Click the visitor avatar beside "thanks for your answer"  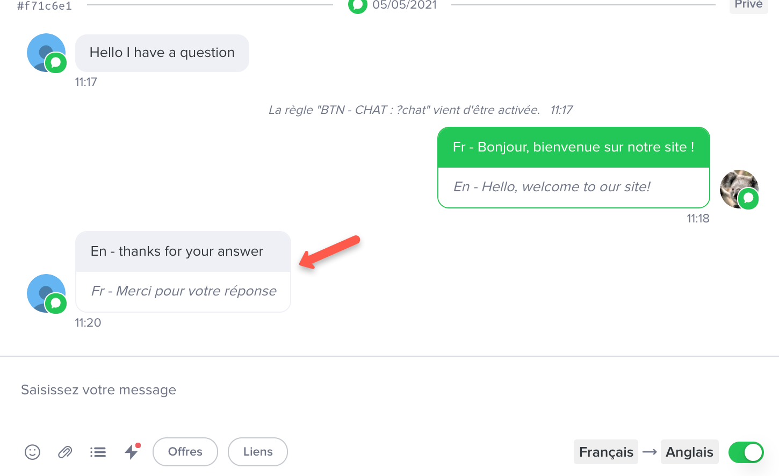(x=46, y=293)
